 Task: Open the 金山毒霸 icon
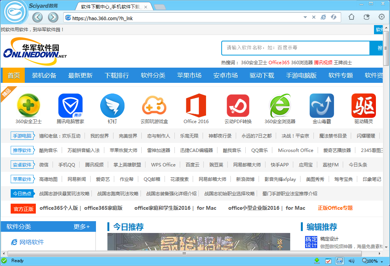click(x=321, y=105)
